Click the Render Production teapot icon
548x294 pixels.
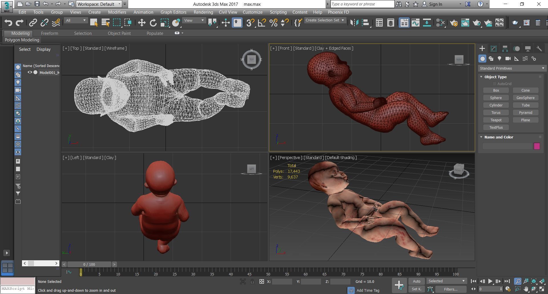(x=477, y=23)
